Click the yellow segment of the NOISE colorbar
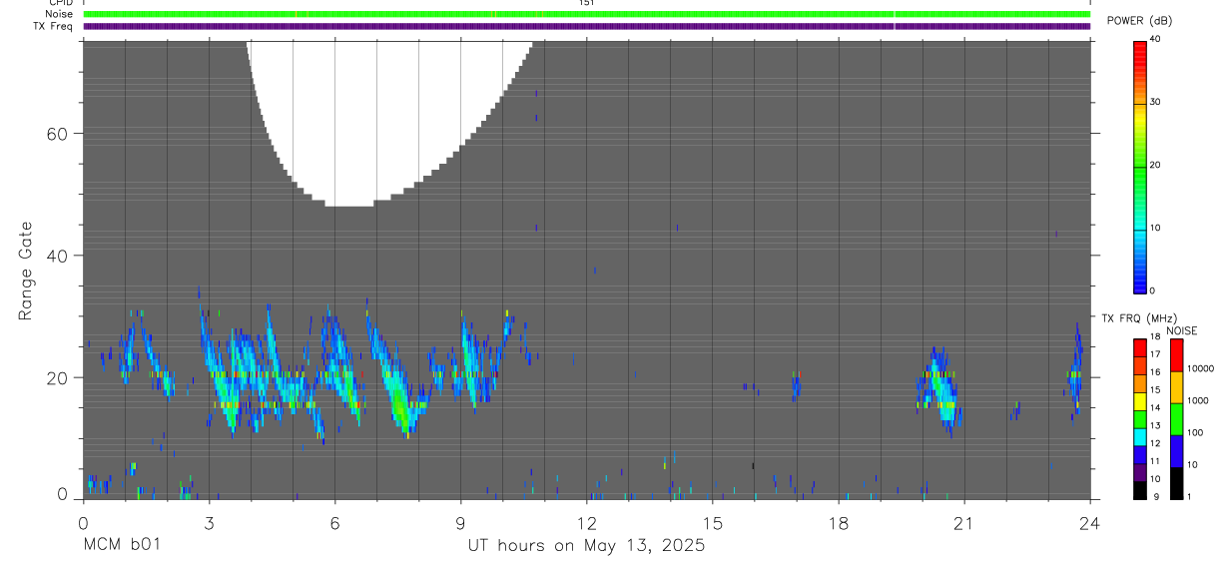This screenshot has height=566, width=1226. (x=1176, y=387)
